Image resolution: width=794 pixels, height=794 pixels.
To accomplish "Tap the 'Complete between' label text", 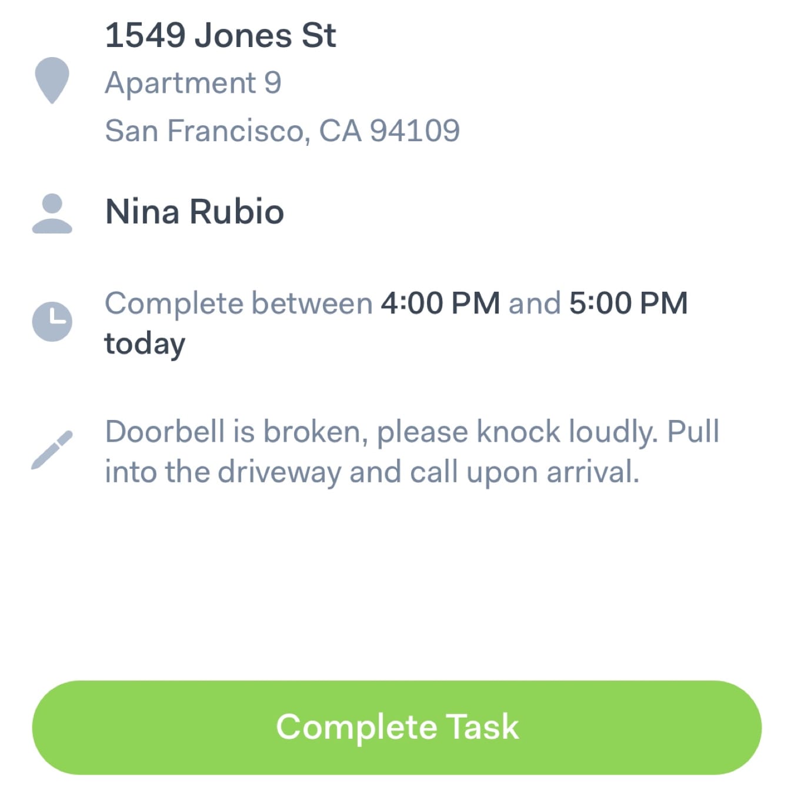I will point(238,303).
